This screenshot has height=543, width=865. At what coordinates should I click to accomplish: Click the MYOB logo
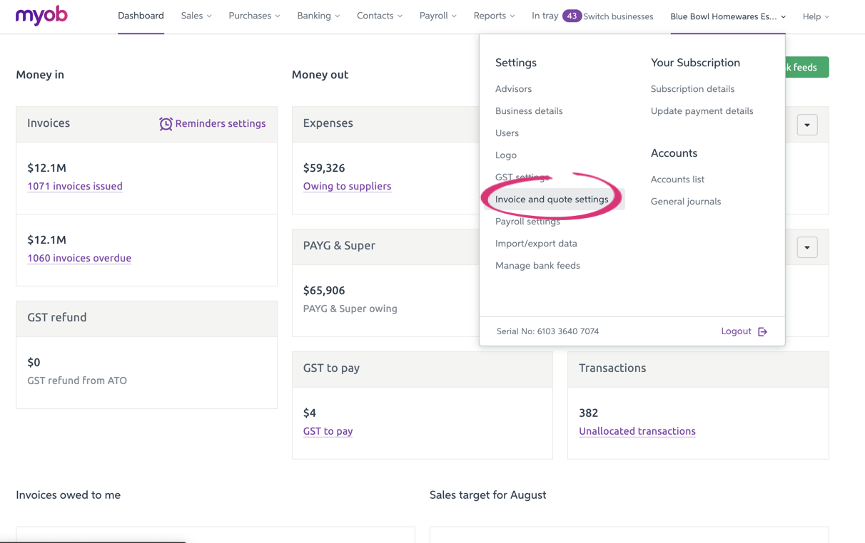[41, 16]
